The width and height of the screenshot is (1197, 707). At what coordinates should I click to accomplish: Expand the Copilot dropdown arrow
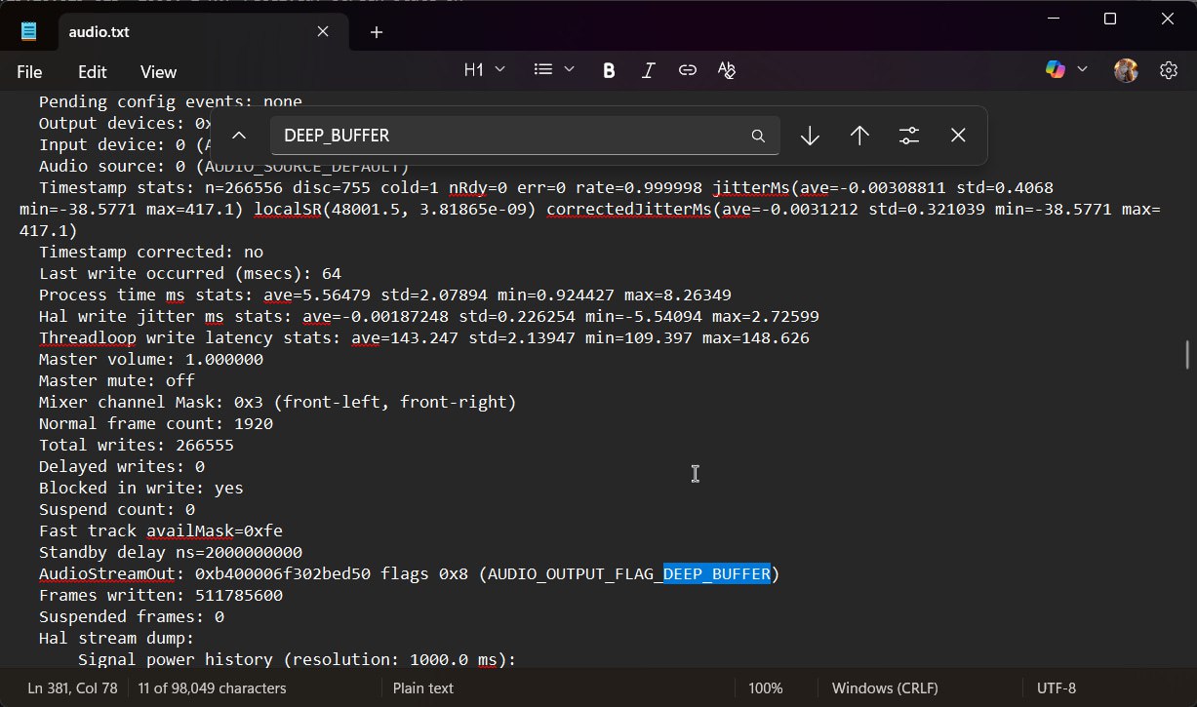coord(1082,69)
